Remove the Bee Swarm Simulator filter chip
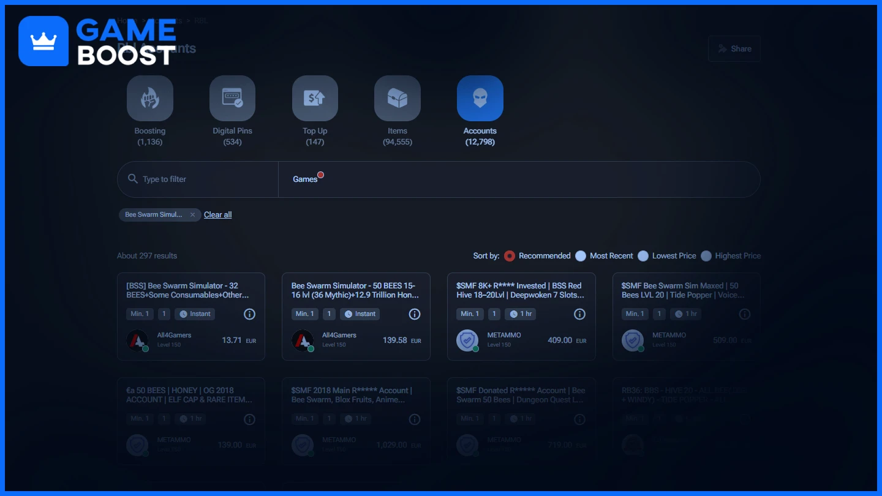The width and height of the screenshot is (882, 496). 192,215
